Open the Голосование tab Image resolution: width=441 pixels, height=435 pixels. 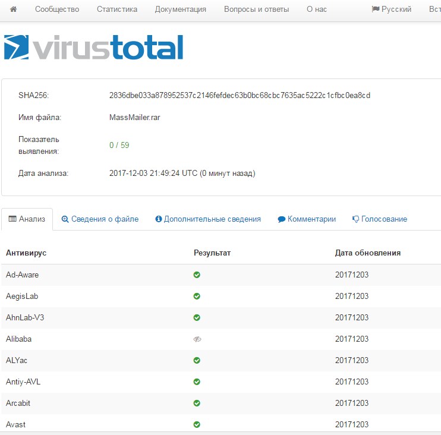379,219
